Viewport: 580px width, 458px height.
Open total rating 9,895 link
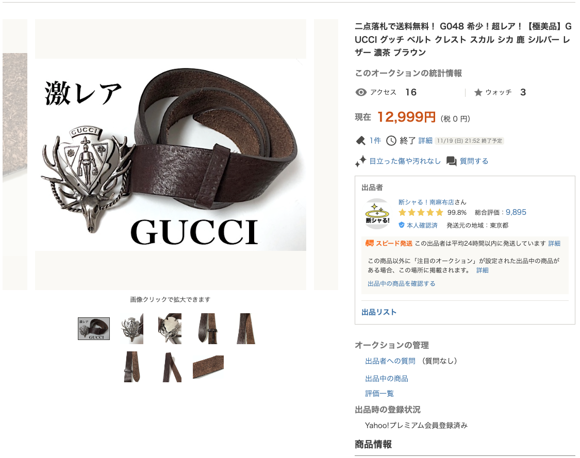click(516, 212)
